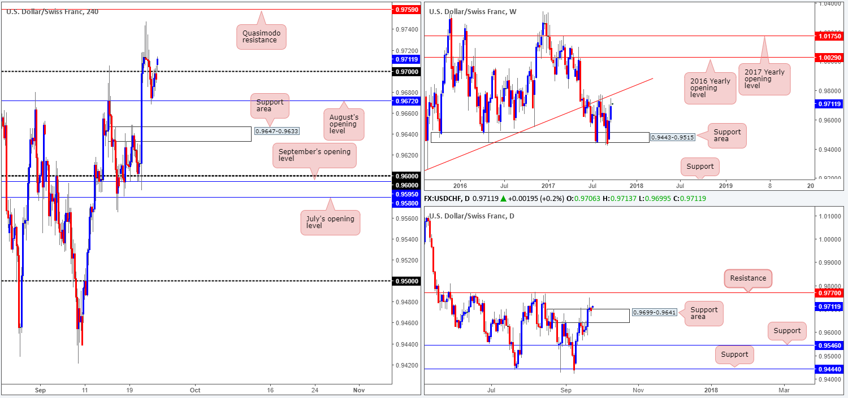The image size is (848, 398).
Task: Click the 0.97119 price tag on the weekly chart
Action: (830, 104)
